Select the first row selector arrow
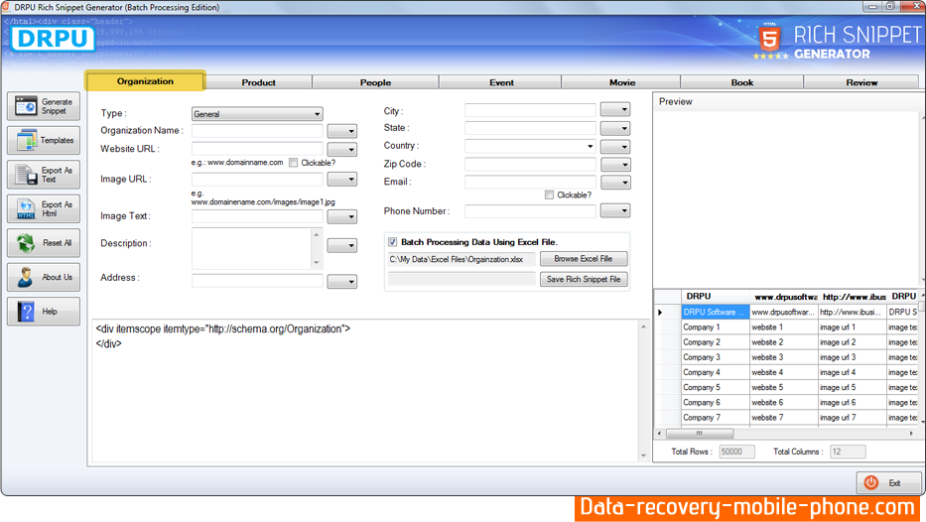This screenshot has width=926, height=522. tap(667, 312)
